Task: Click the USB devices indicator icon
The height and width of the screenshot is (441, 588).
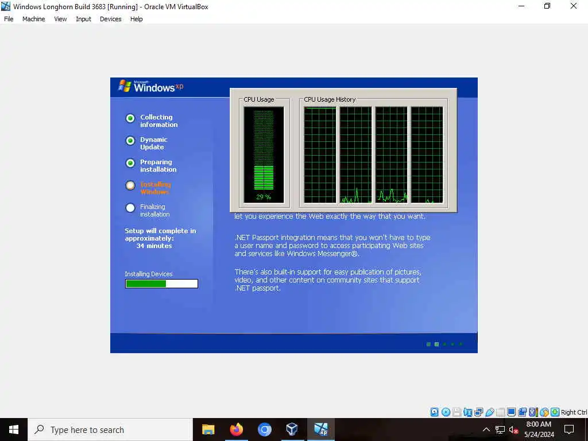Action: tap(490, 412)
